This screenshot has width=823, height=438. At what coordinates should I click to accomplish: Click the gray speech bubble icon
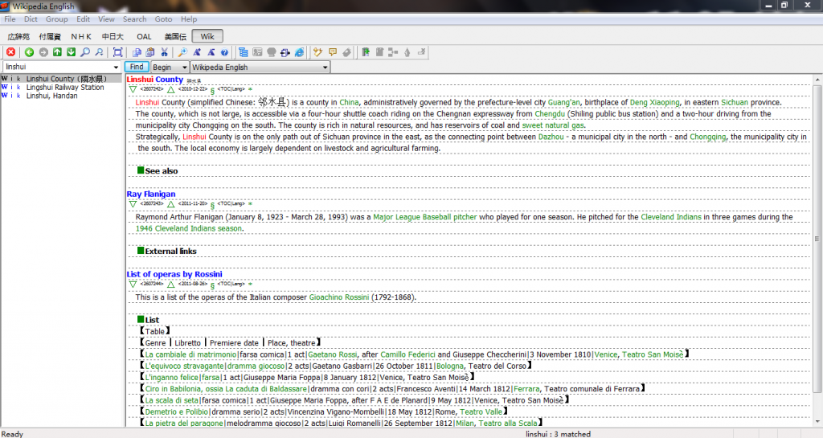pos(272,52)
